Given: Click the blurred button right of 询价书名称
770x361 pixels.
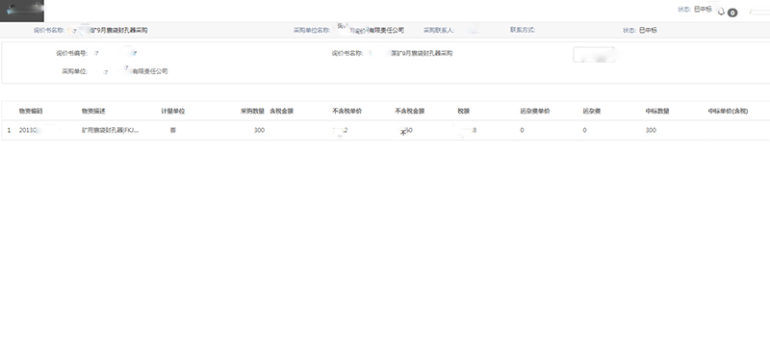Looking at the screenshot, I should (x=594, y=55).
